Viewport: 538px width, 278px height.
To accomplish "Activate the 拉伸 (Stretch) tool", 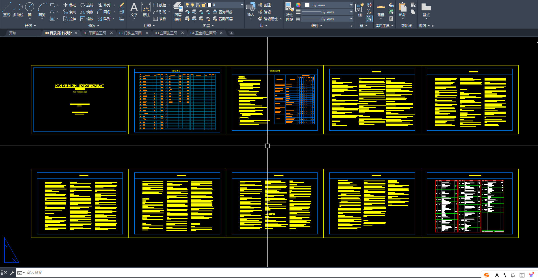I will [x=70, y=19].
